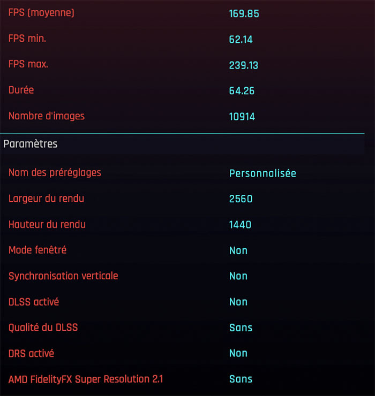Click the Largeur du rendu value 2560
Screen dimensions: 375x396
tap(241, 199)
